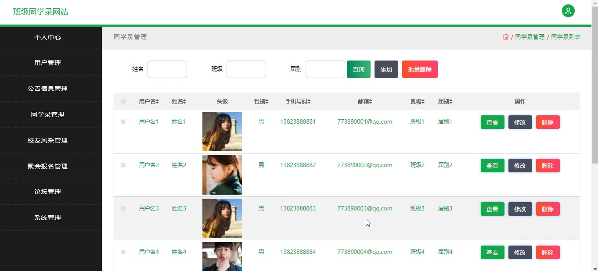This screenshot has width=598, height=271.
Task: Open the user profile avatar icon
Action: [568, 11]
